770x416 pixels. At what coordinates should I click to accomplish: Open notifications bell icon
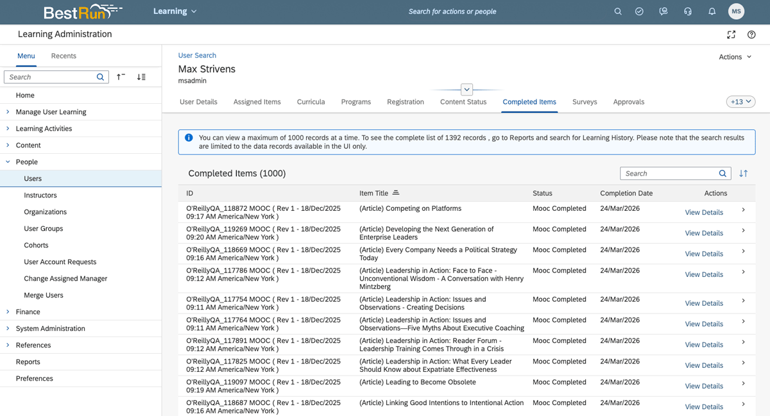712,12
